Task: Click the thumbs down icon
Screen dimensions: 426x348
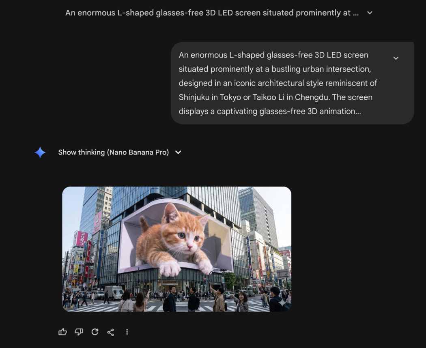Action: pyautogui.click(x=79, y=332)
